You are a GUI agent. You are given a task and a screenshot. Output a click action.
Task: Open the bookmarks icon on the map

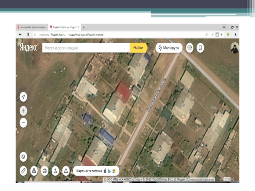pyautogui.click(x=200, y=48)
